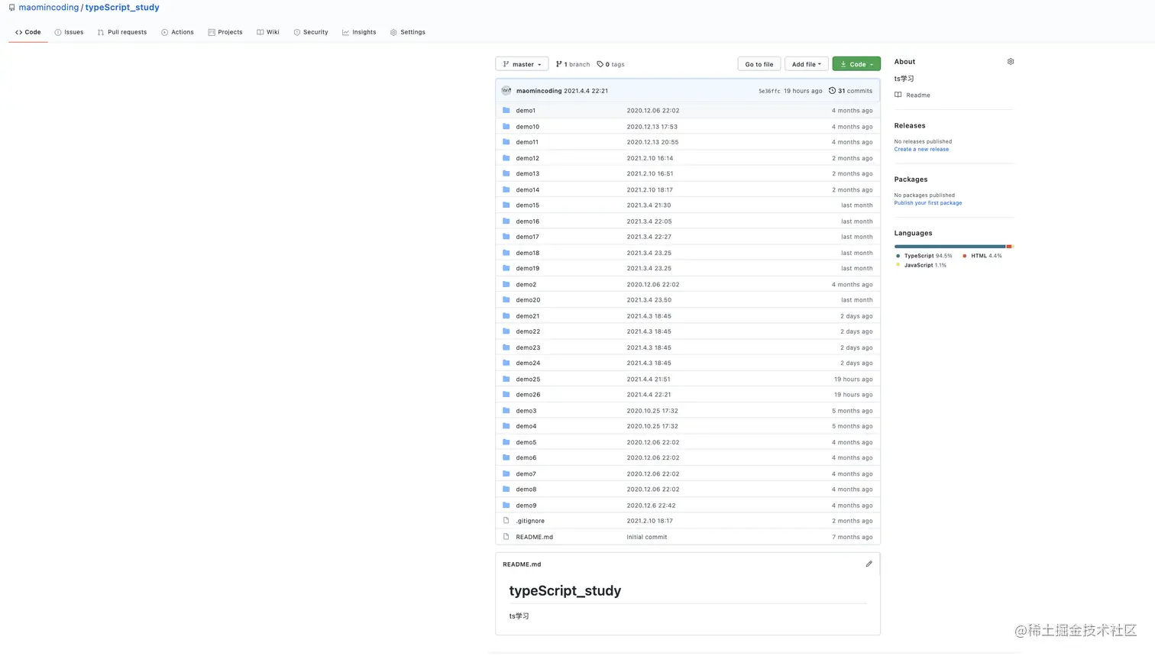Click the demo23 folder icon
This screenshot has height=656, width=1155.
(506, 347)
